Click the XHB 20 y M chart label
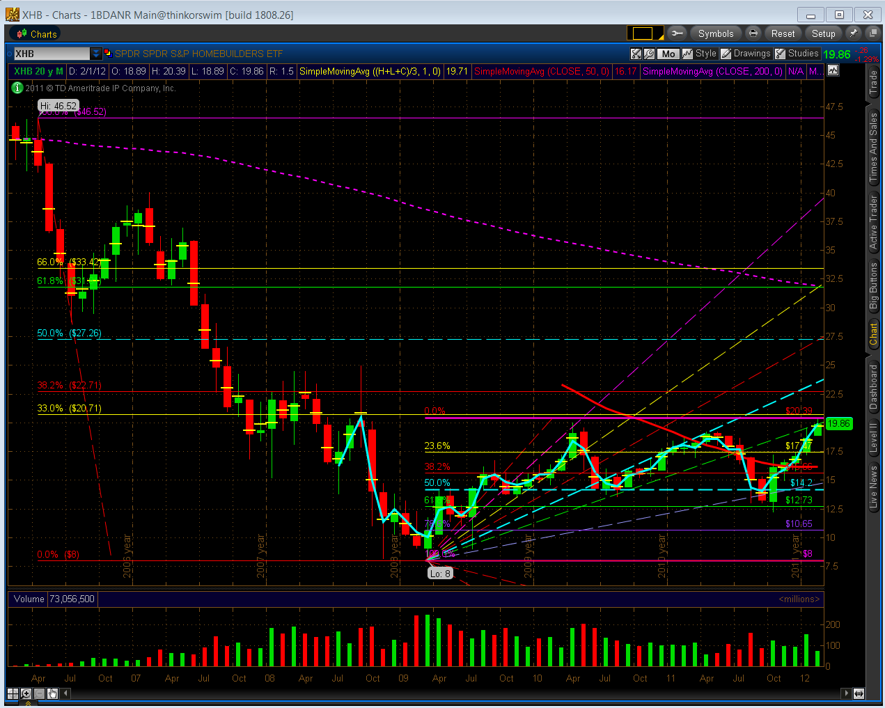885x708 pixels. point(38,71)
